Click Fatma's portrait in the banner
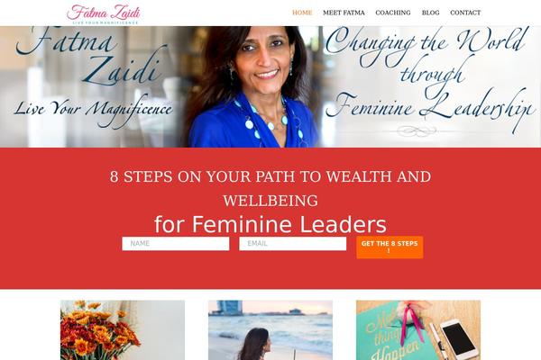The image size is (541, 360). (252, 86)
